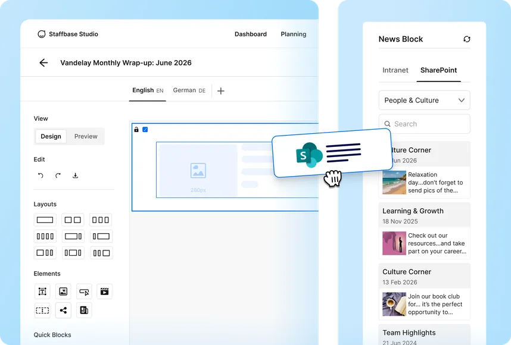The image size is (511, 345).
Task: Open the People & Culture dropdown
Action: (424, 101)
